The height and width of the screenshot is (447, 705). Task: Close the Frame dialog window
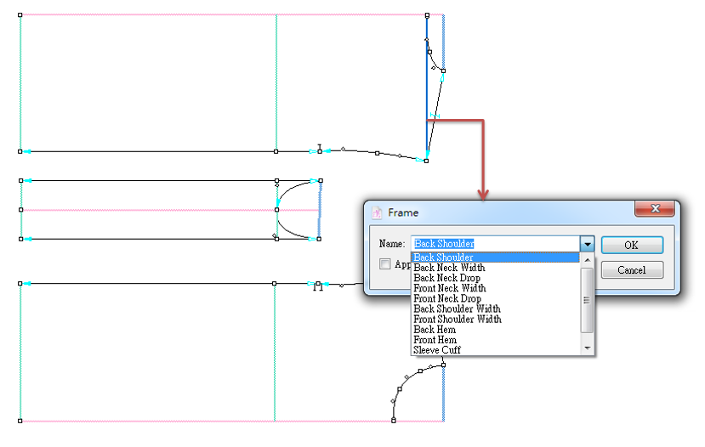pyautogui.click(x=655, y=208)
